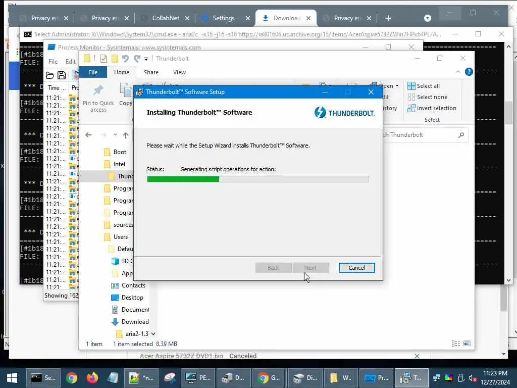Image resolution: width=517 pixels, height=388 pixels.
Task: Click the Redo icon in Explorer title bar
Action: pos(137,59)
